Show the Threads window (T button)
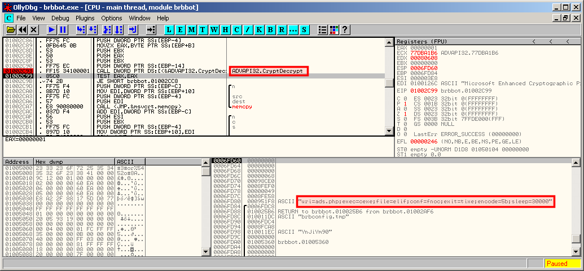The height and width of the screenshot is (271, 584). (204, 29)
